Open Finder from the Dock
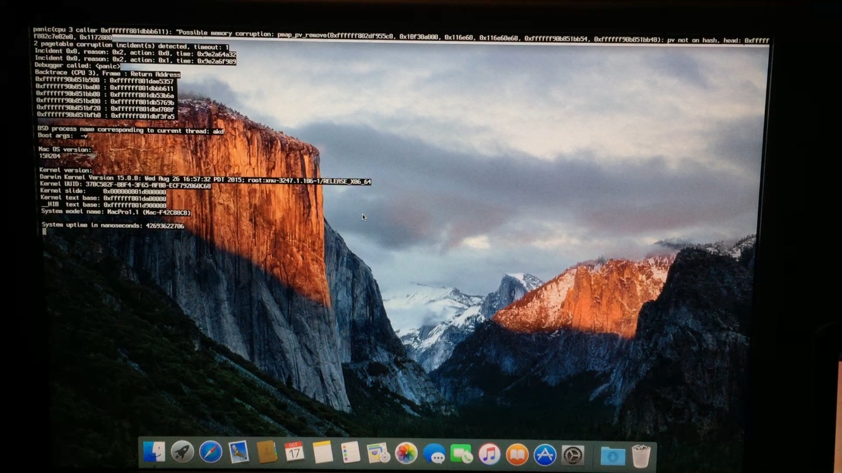This screenshot has width=842, height=473. 154,452
